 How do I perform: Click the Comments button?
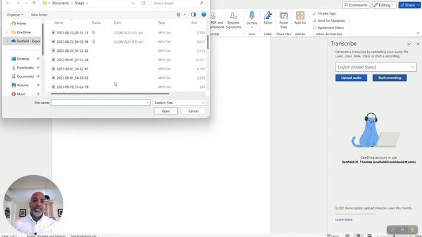tap(356, 5)
